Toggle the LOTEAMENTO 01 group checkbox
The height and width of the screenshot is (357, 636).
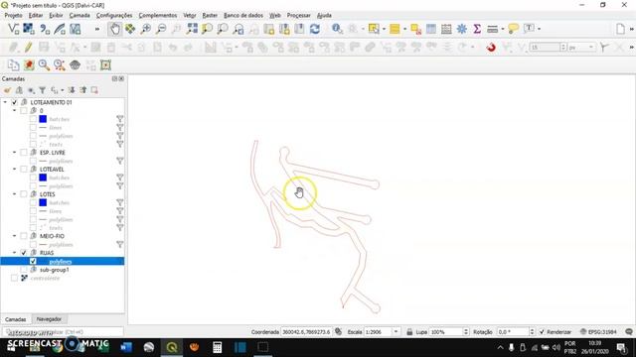coord(14,102)
